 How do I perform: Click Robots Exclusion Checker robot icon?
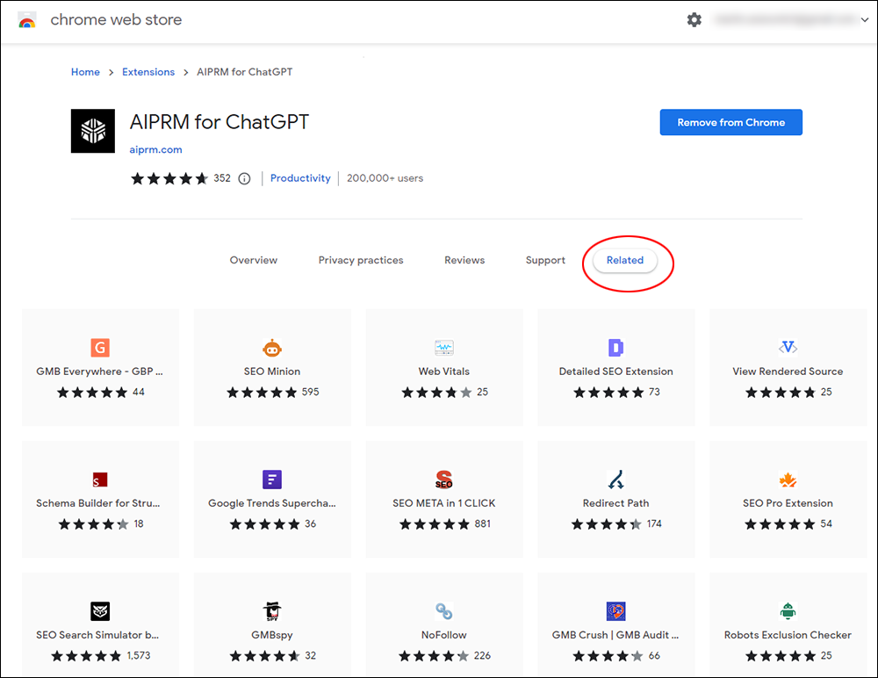pyautogui.click(x=788, y=611)
